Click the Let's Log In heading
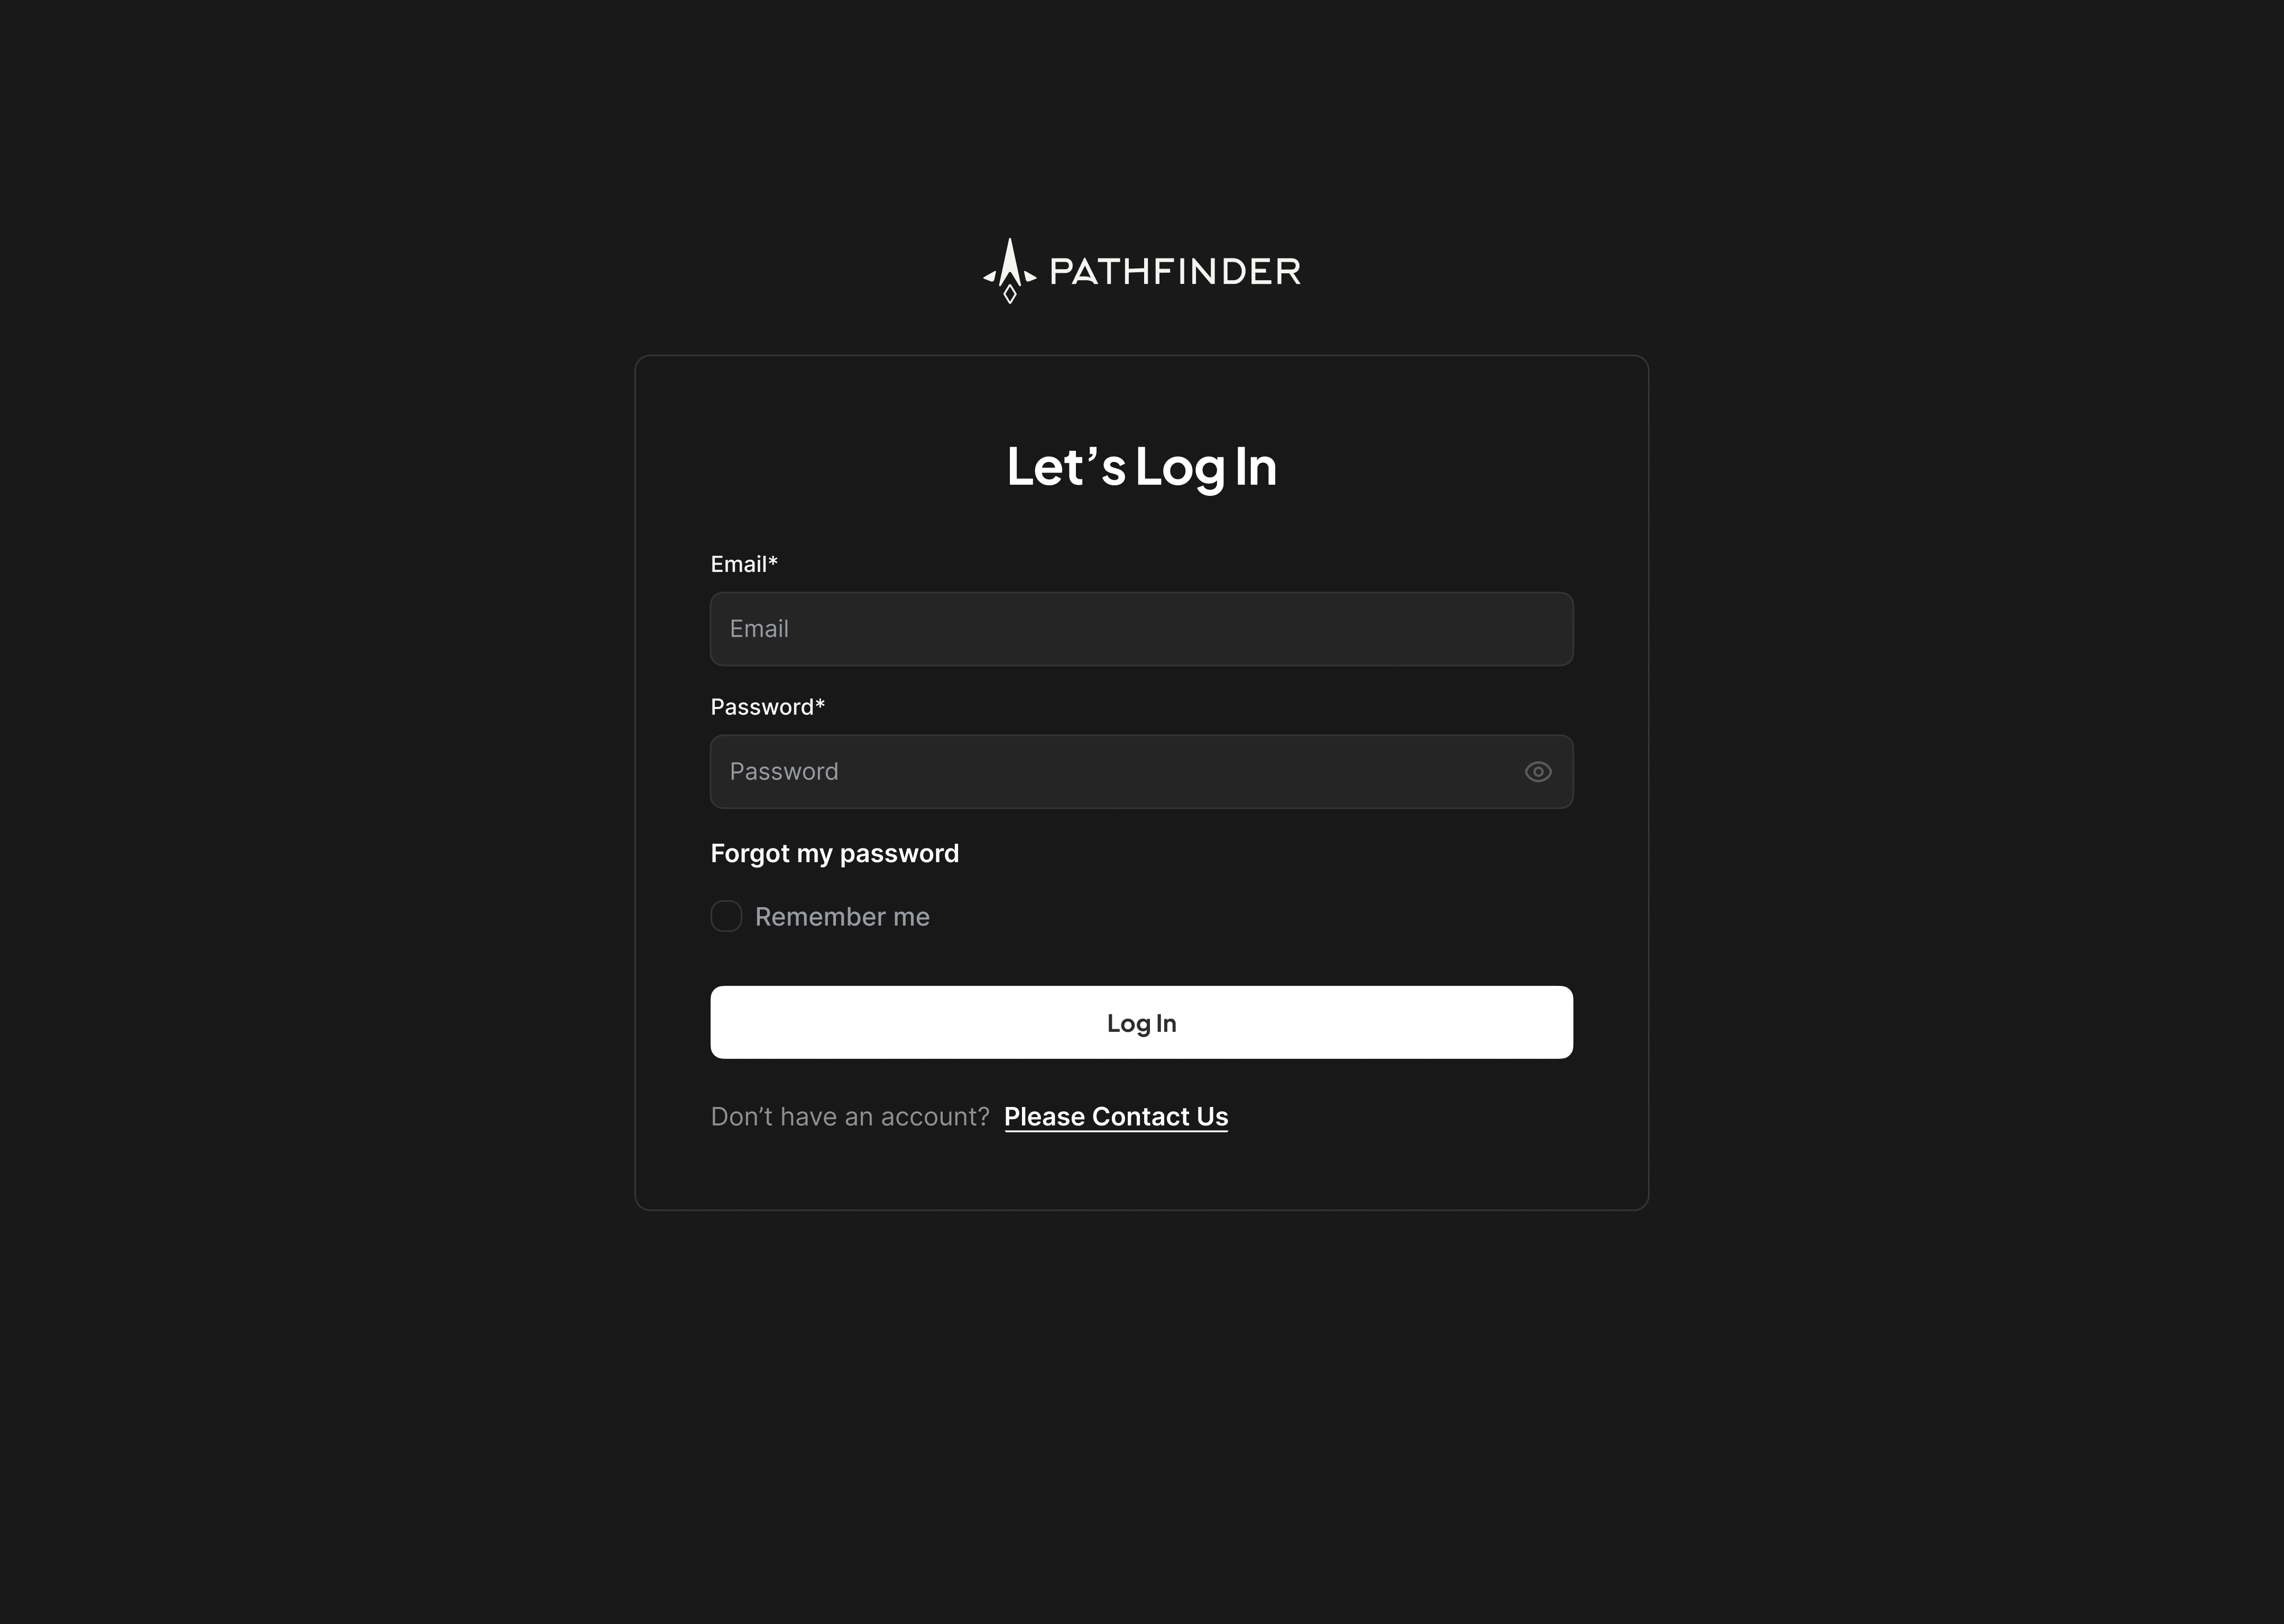The image size is (2284, 1624). [1141, 467]
